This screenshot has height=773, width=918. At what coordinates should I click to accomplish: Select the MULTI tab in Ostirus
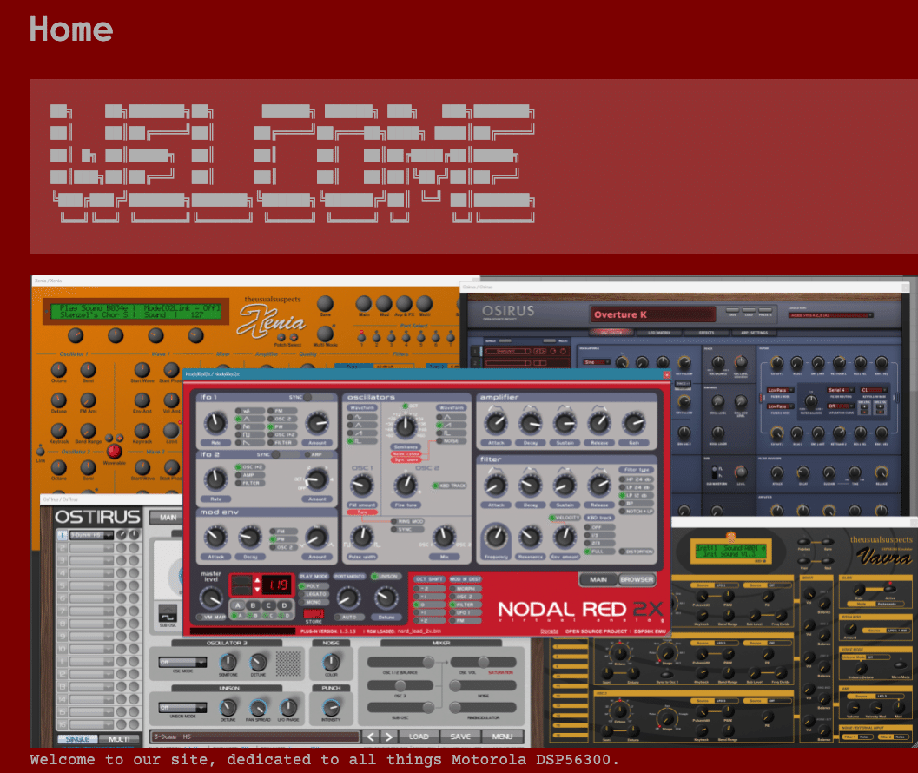(119, 739)
